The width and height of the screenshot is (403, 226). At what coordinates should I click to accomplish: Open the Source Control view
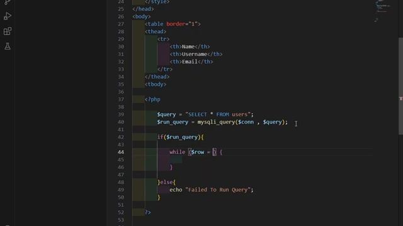pyautogui.click(x=8, y=2)
